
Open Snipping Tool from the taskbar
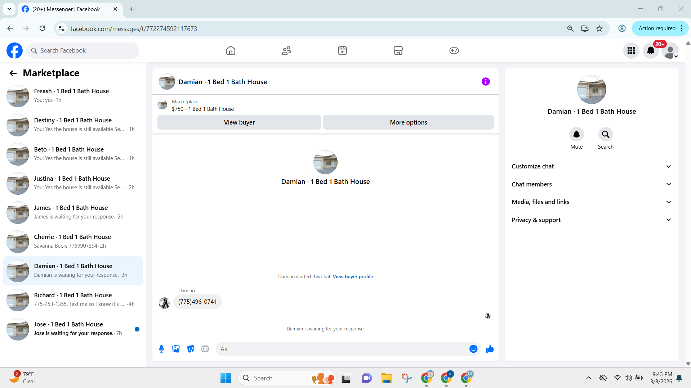click(x=407, y=378)
